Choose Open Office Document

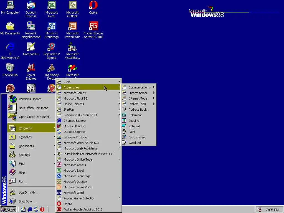pos(31,117)
